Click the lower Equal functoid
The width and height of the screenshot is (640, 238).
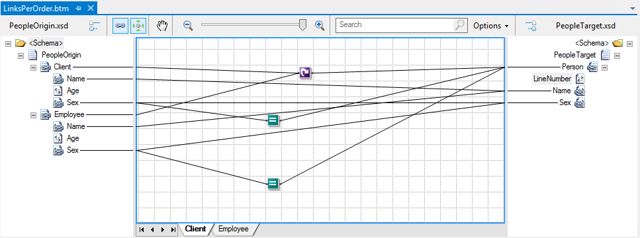coord(273,184)
